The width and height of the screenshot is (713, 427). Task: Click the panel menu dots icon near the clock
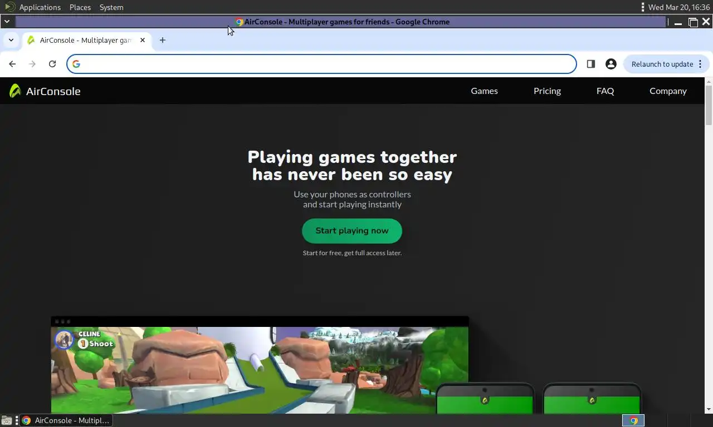(x=643, y=7)
